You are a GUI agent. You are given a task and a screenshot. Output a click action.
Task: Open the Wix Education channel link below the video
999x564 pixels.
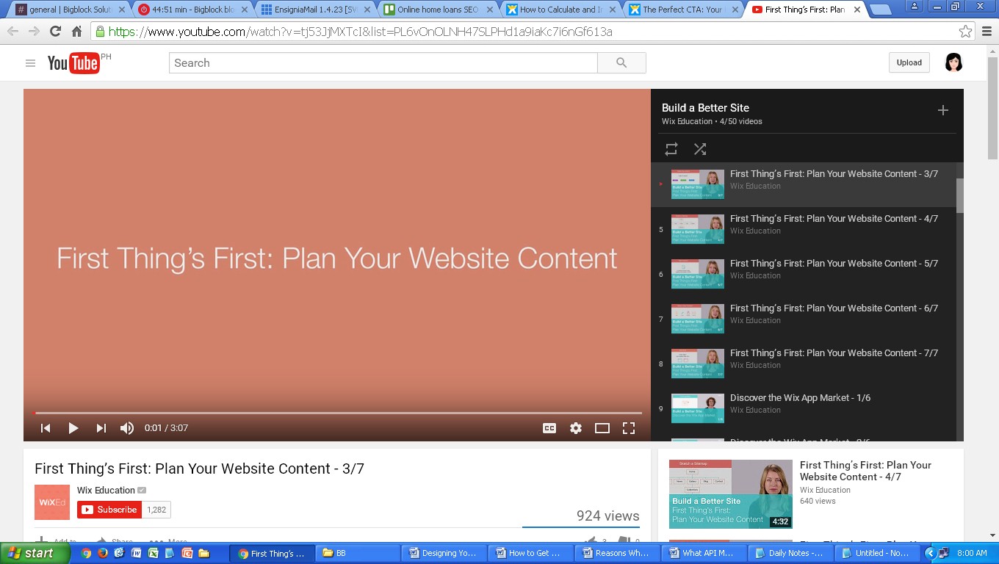point(106,490)
